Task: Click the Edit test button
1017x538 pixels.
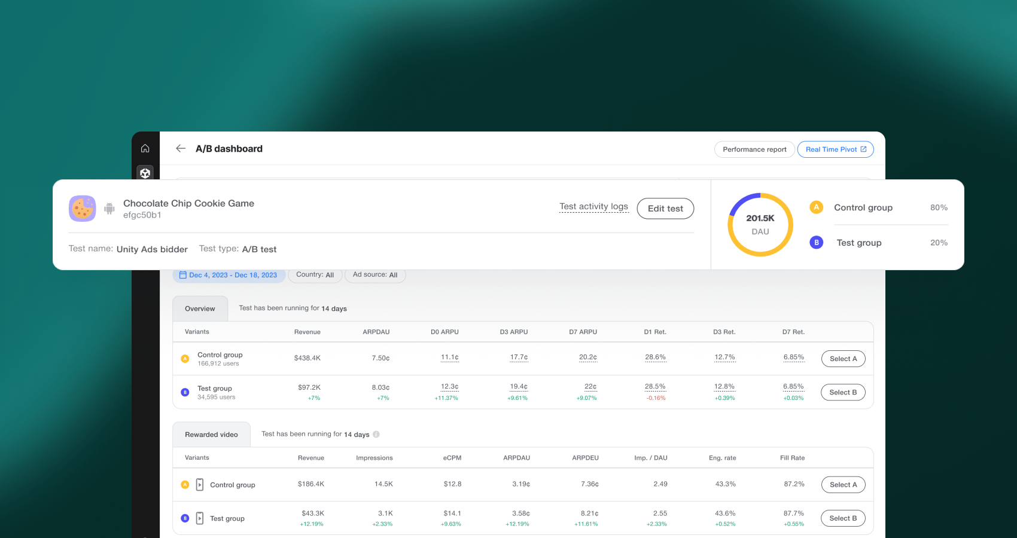Action: (665, 209)
